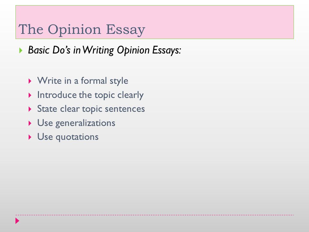
Task: Select the title text The Opinion Essay
Action: coord(82,30)
